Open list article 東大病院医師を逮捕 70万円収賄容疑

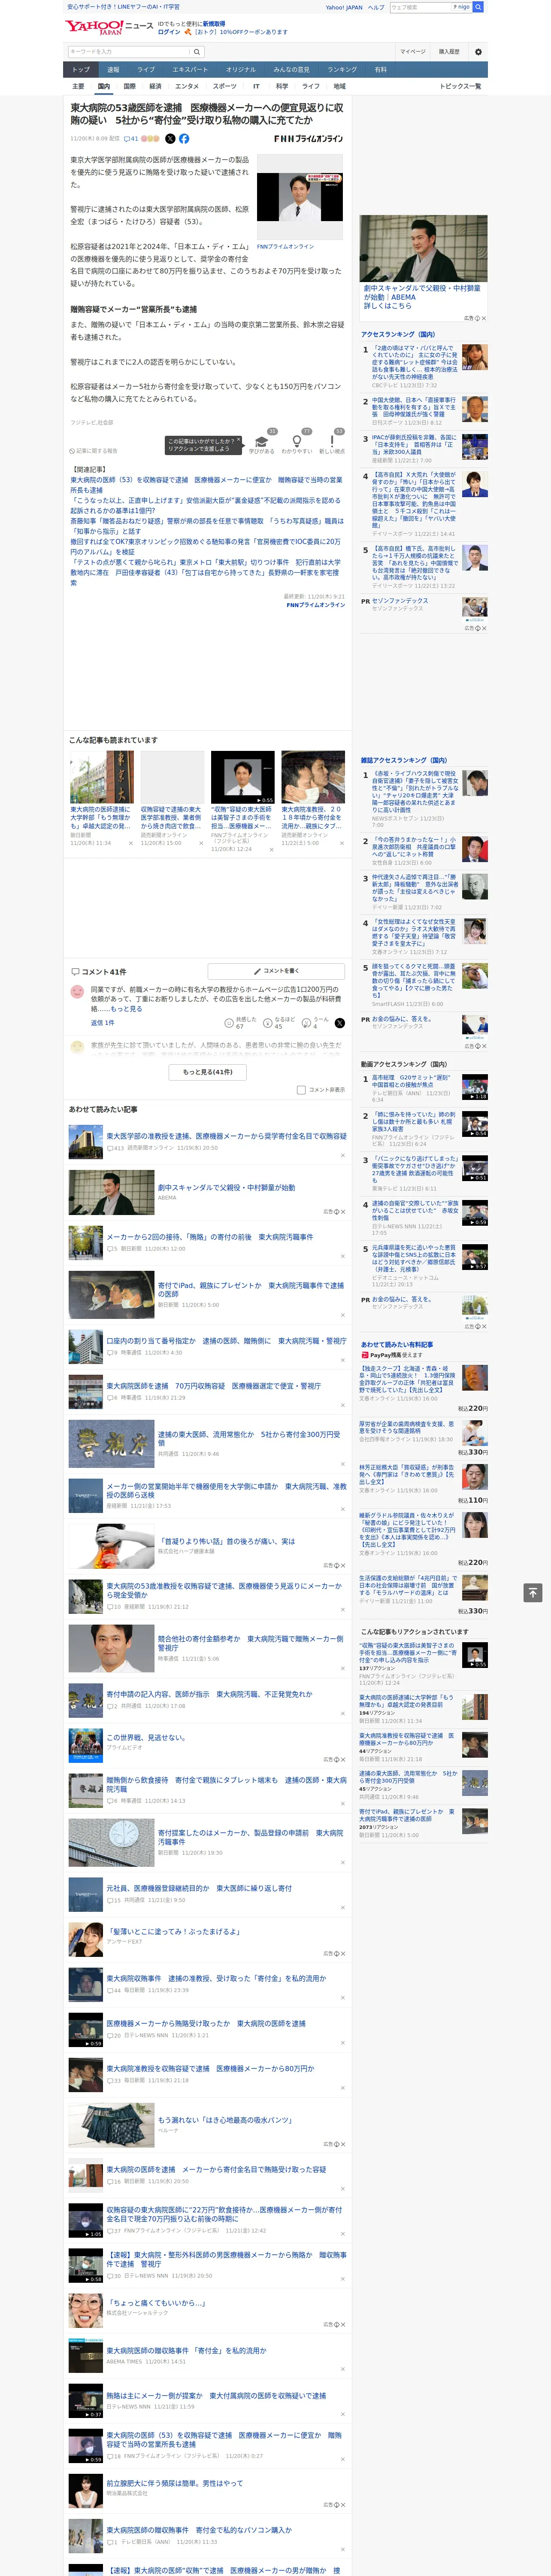pos(214,1386)
